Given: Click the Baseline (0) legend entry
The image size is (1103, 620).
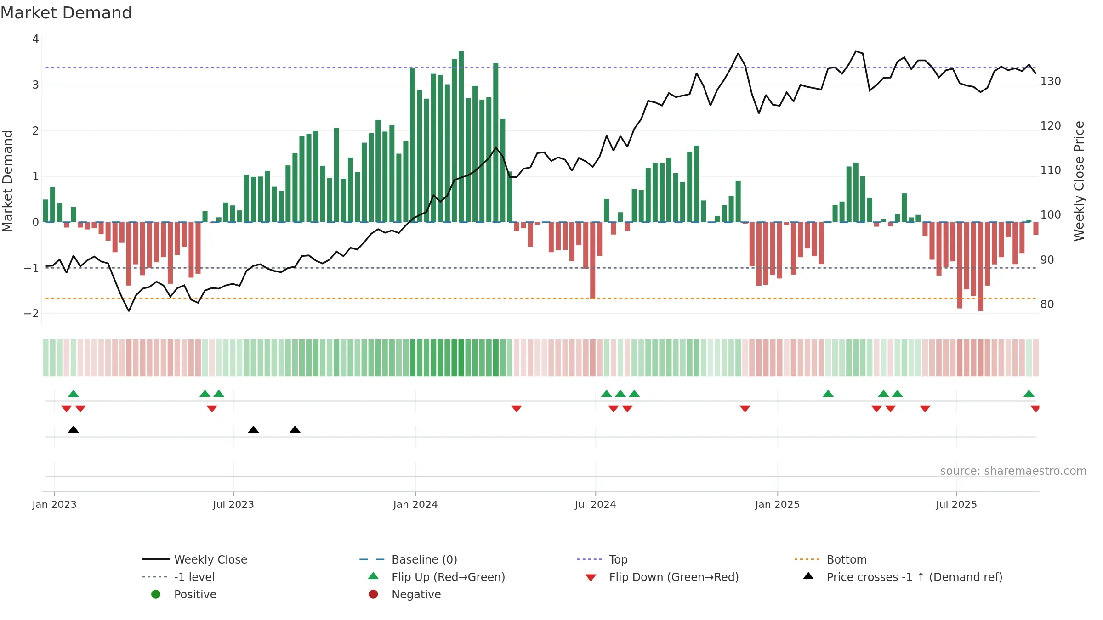Looking at the screenshot, I should [x=408, y=559].
